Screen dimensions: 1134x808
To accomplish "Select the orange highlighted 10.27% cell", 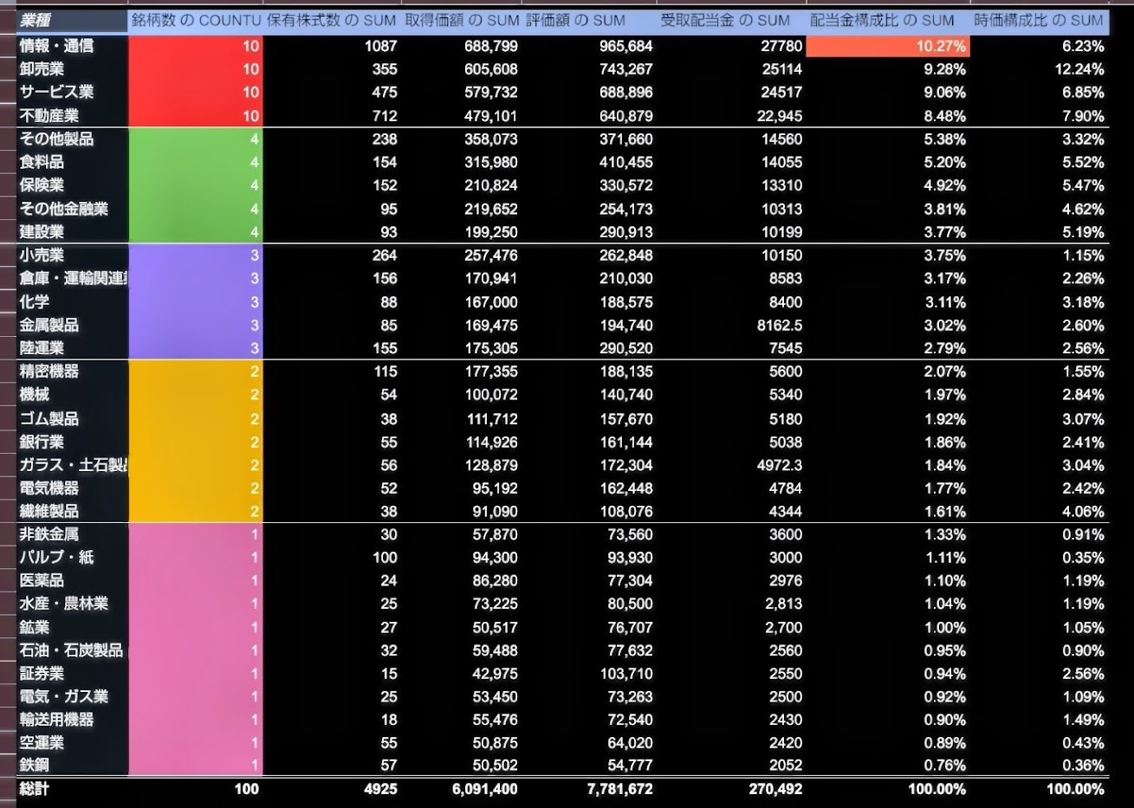I will click(887, 46).
